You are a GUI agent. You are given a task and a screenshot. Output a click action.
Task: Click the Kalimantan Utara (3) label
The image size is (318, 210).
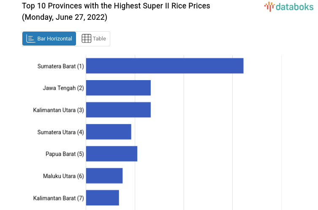pos(59,110)
